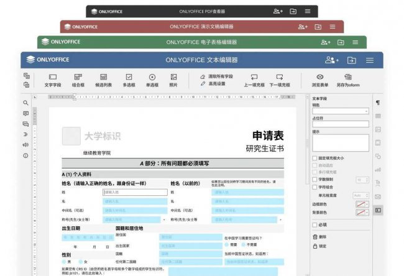Viewport: 404px width, 276px height.
Task: Select 不需要 visa radio option
Action: (x=243, y=244)
